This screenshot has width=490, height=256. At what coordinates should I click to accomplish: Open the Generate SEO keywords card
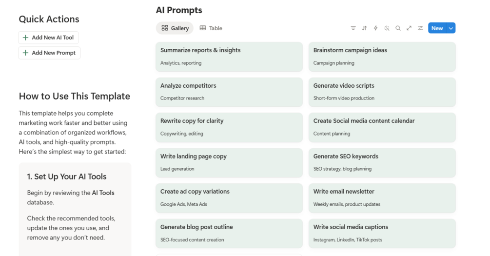click(382, 162)
